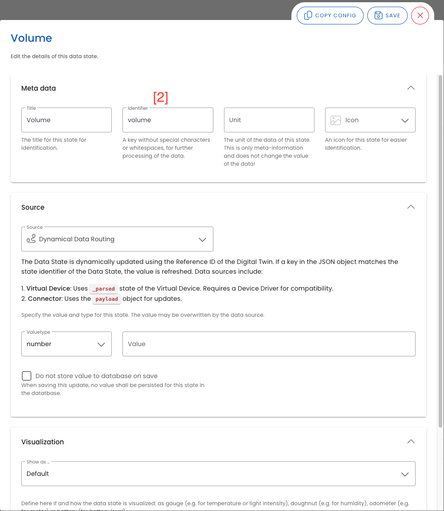
Task: Click the copy icon in Copy Config
Action: [308, 16]
